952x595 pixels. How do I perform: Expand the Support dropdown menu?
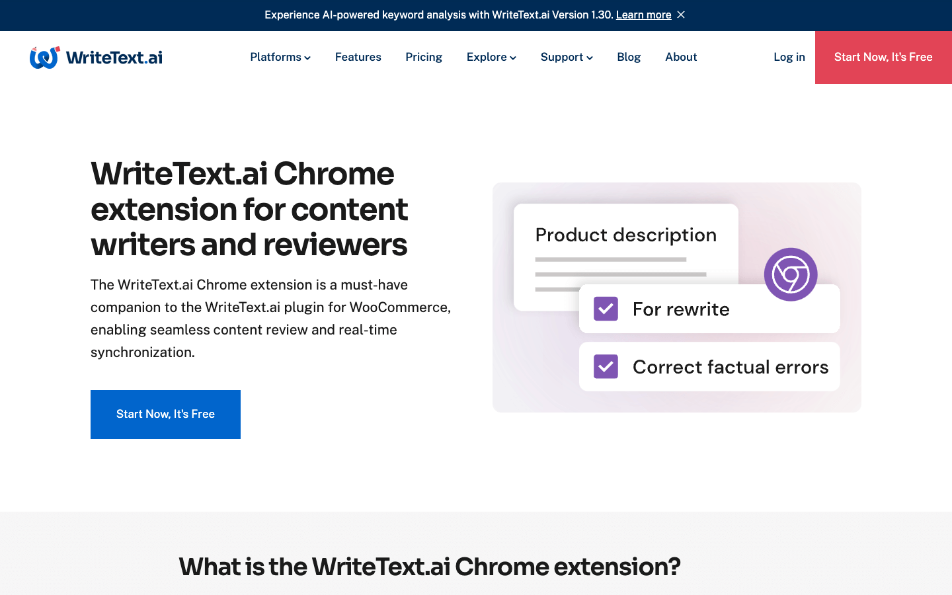[x=567, y=57]
